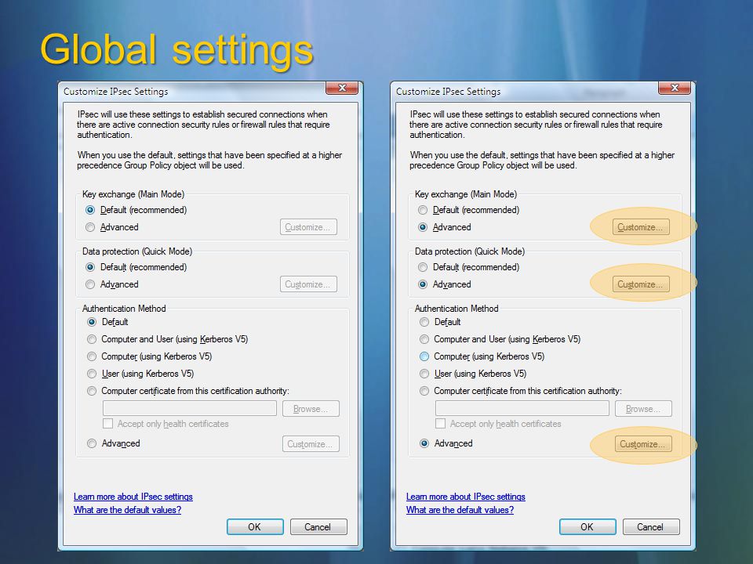Close the left Customize IPsec Settings dialog
This screenshot has height=564, width=753.
click(342, 88)
